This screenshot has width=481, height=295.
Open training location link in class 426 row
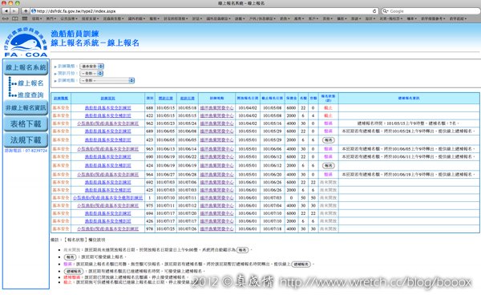tap(216, 221)
